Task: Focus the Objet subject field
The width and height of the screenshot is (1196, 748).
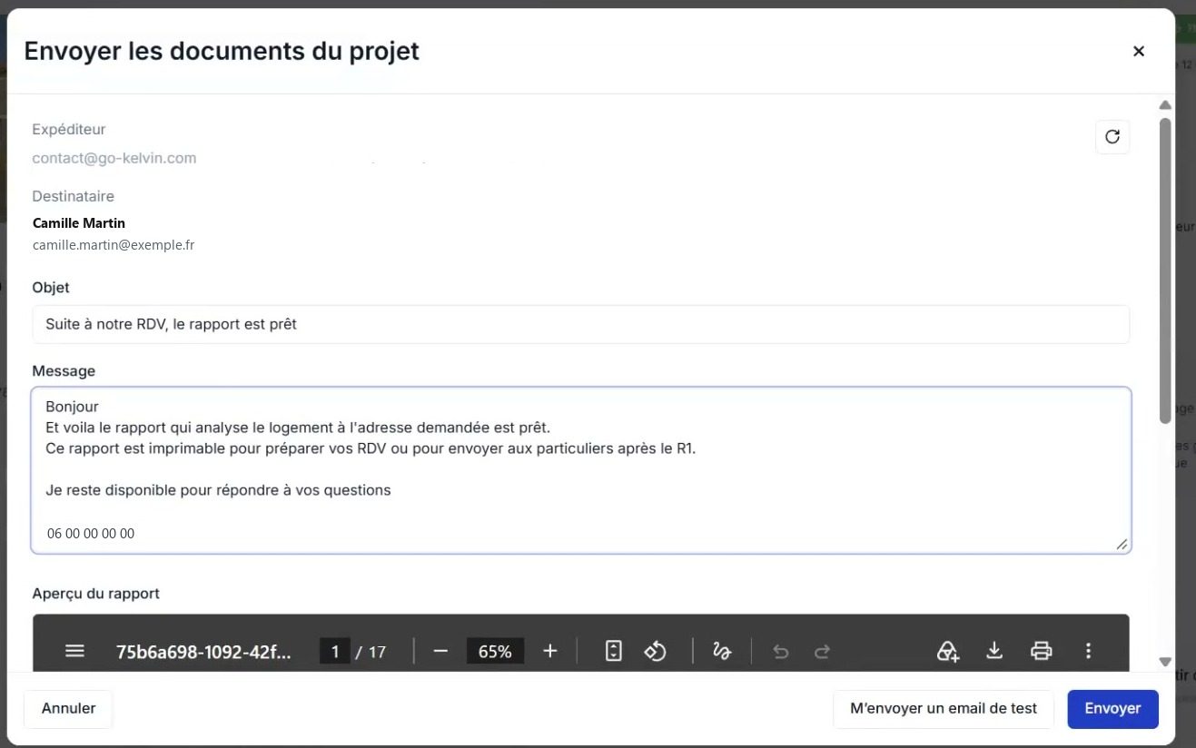Action: click(581, 324)
